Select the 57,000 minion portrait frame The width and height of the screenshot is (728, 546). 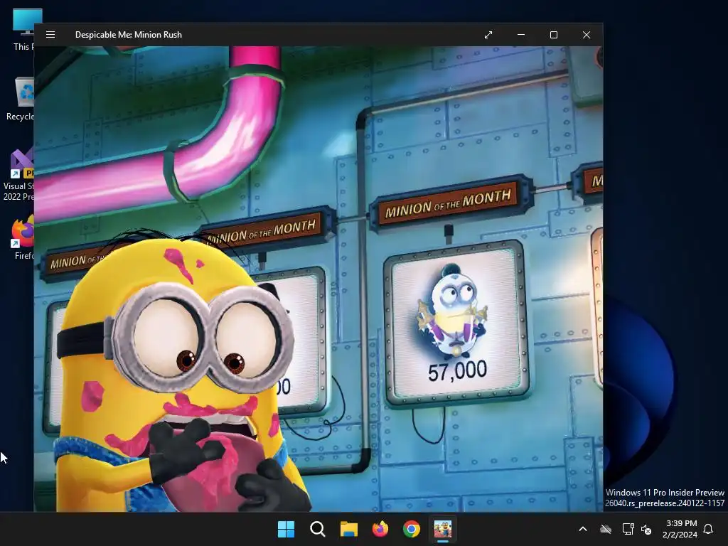457,323
